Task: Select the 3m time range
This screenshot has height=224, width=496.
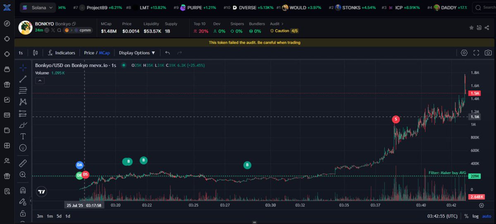Action: pyautogui.click(x=40, y=216)
